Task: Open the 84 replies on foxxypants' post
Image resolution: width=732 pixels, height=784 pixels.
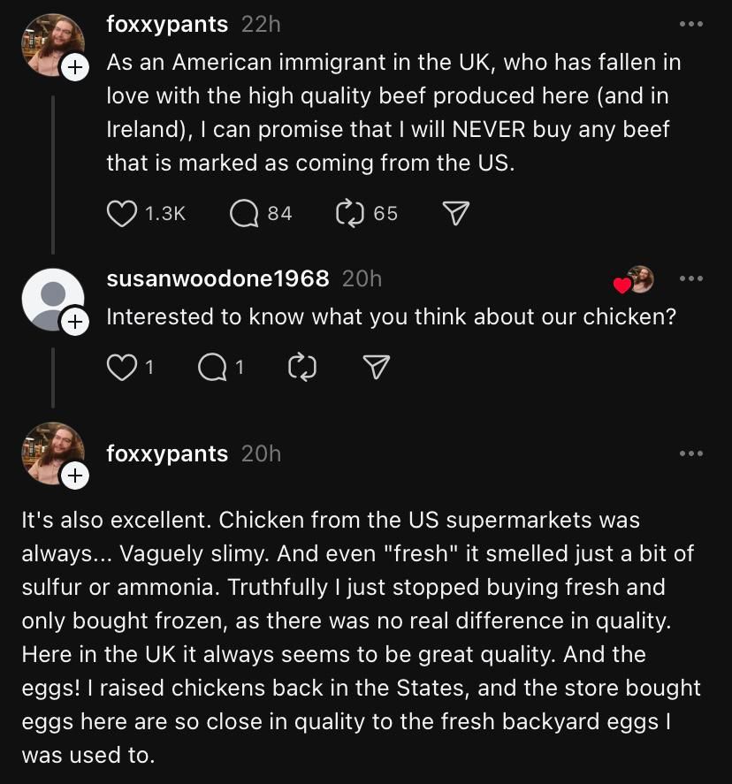Action: point(243,214)
